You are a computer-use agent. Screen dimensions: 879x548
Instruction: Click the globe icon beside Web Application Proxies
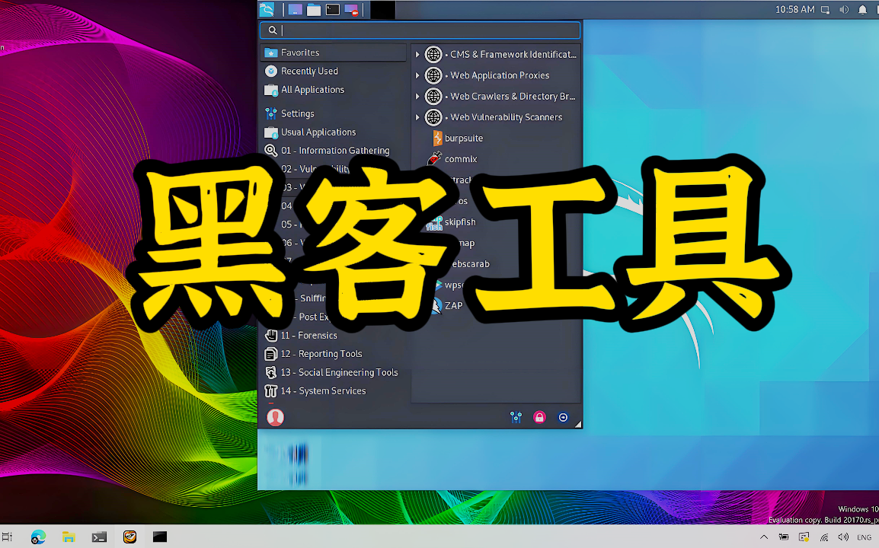[x=433, y=75]
